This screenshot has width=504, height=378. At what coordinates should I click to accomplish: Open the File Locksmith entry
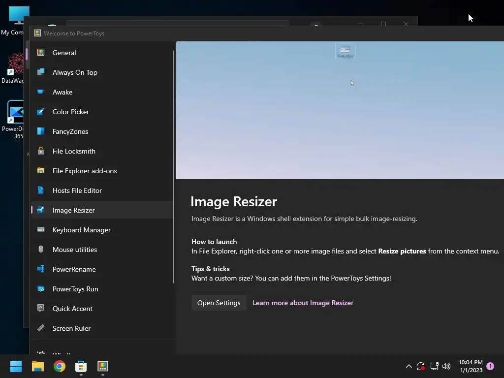click(x=101, y=151)
